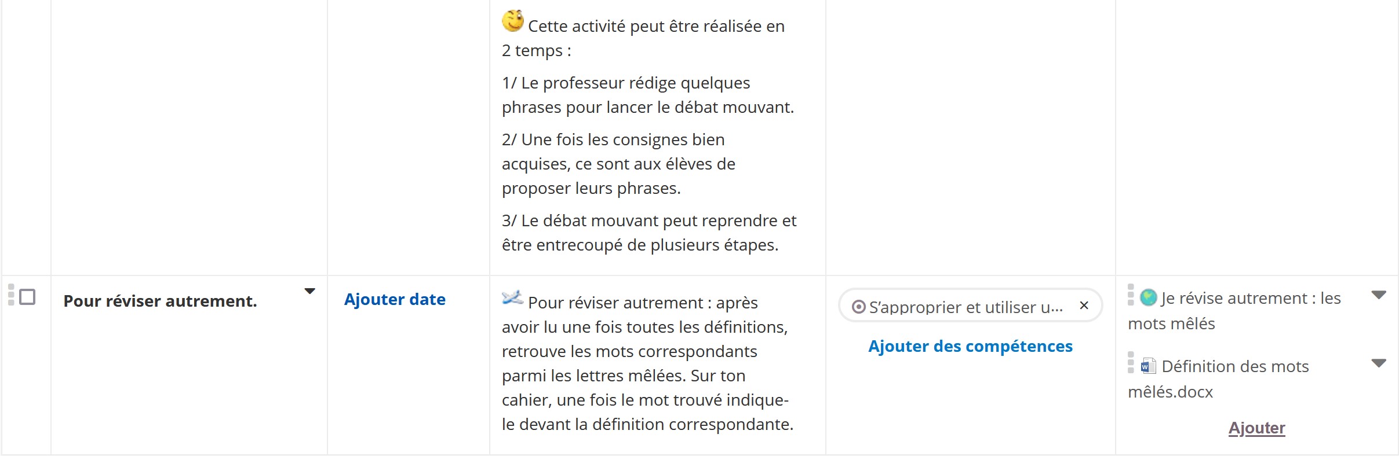Tick the checkbox for Pour réviser autrement row

pyautogui.click(x=27, y=297)
